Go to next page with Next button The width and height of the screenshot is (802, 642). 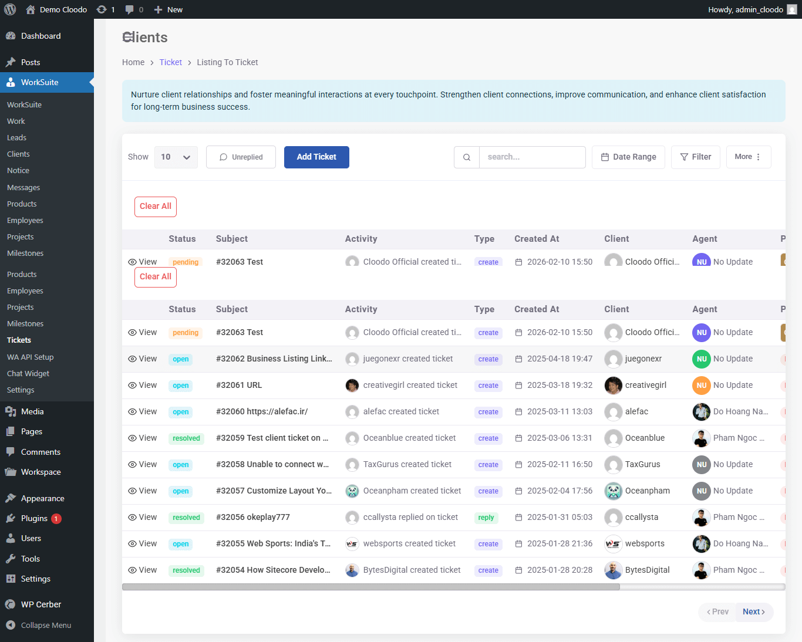click(x=753, y=611)
